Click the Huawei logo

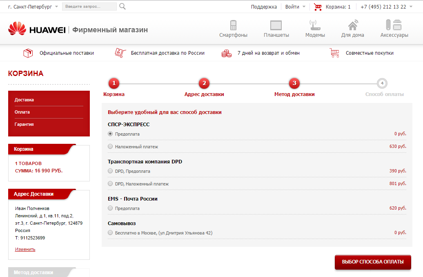coord(37,29)
